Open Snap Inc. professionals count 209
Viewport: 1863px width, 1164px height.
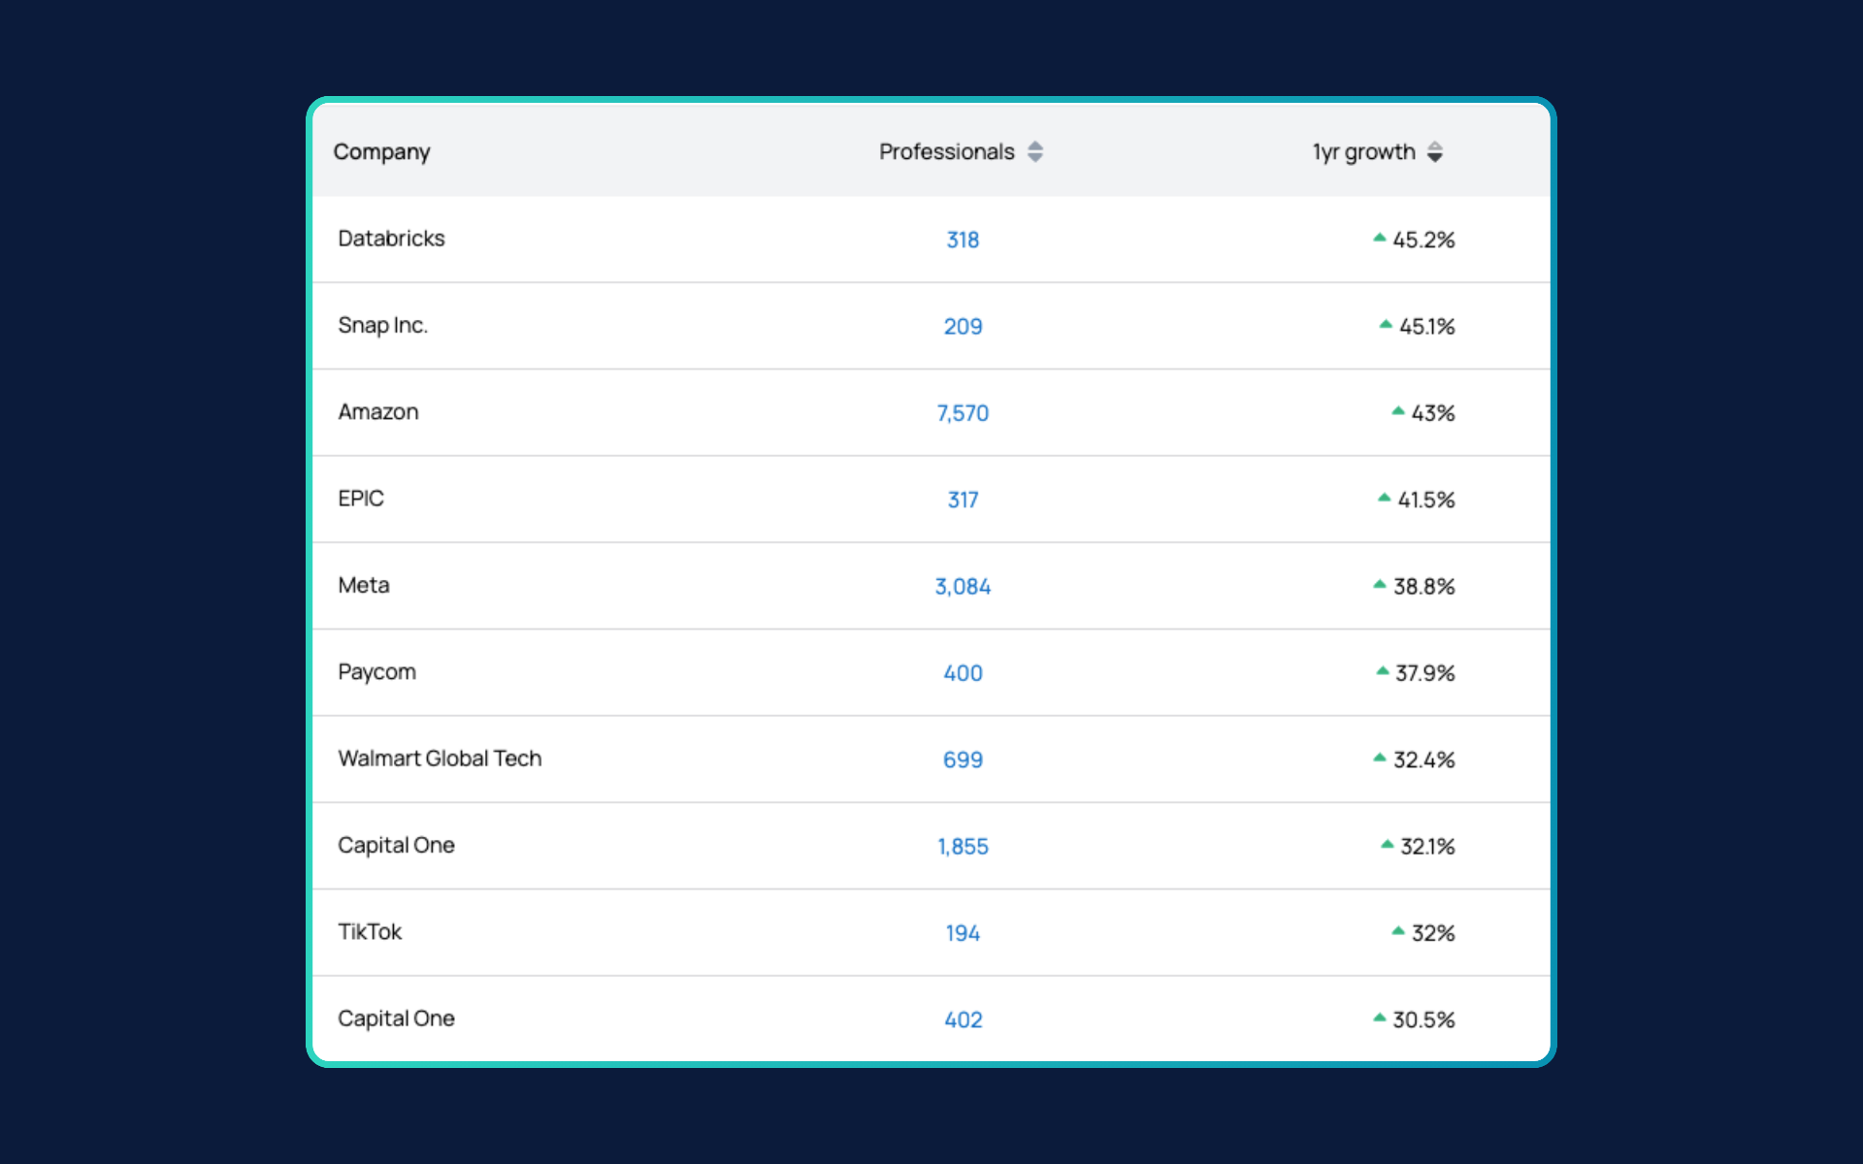[963, 327]
